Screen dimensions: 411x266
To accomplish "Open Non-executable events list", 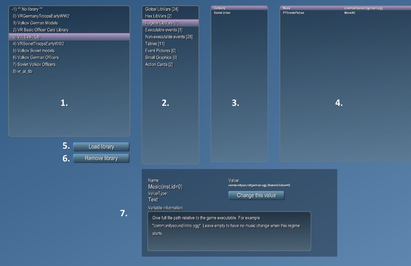I will (169, 37).
